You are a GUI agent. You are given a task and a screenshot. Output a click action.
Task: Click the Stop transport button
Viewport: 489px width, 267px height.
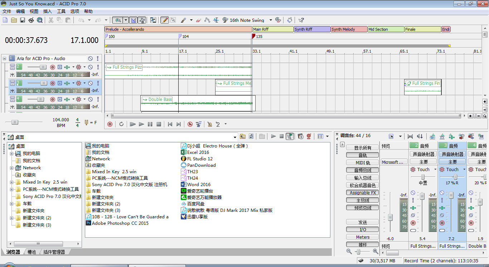pyautogui.click(x=159, y=124)
